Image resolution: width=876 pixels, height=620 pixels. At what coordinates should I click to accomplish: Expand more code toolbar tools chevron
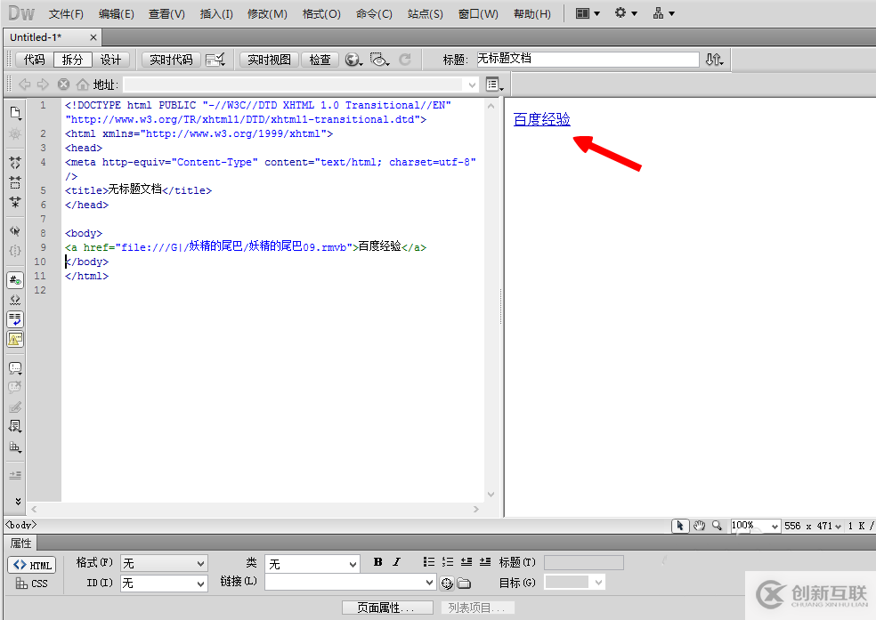pos(18,501)
